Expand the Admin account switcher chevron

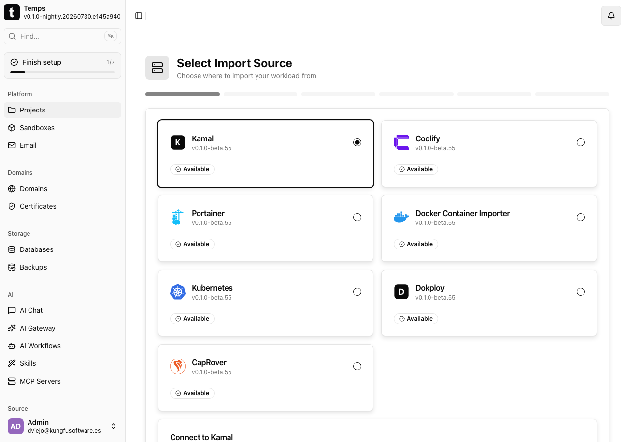coord(114,426)
